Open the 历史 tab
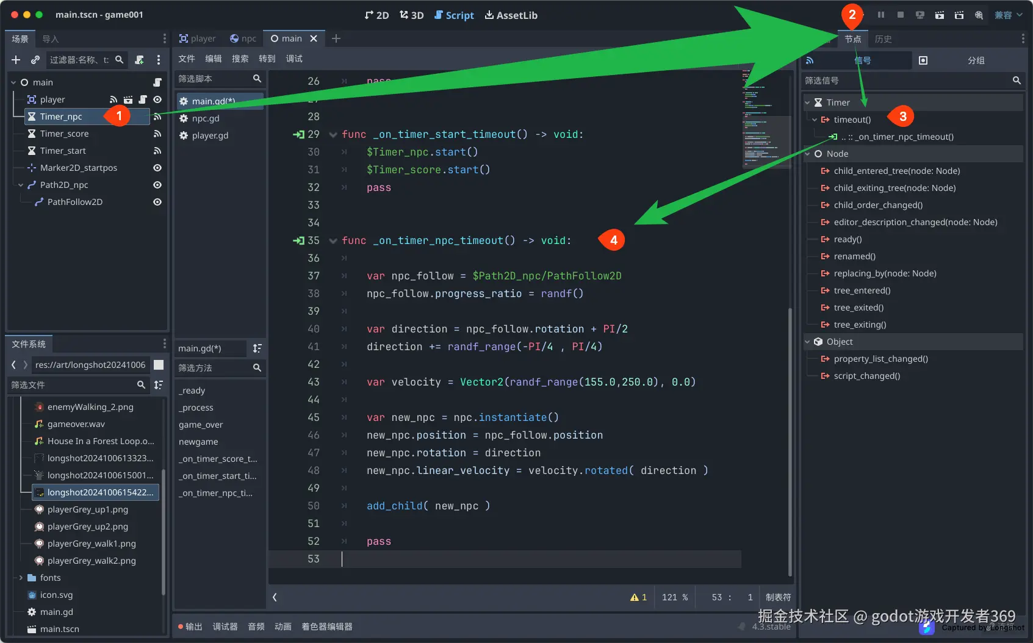1033x643 pixels. (883, 39)
